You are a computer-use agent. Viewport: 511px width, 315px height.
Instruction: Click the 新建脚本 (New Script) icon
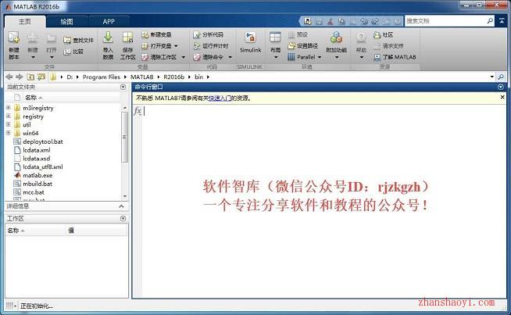14,38
